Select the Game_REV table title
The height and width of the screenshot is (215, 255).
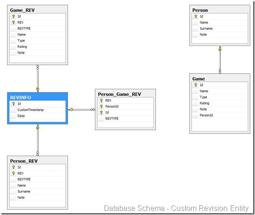[22, 10]
